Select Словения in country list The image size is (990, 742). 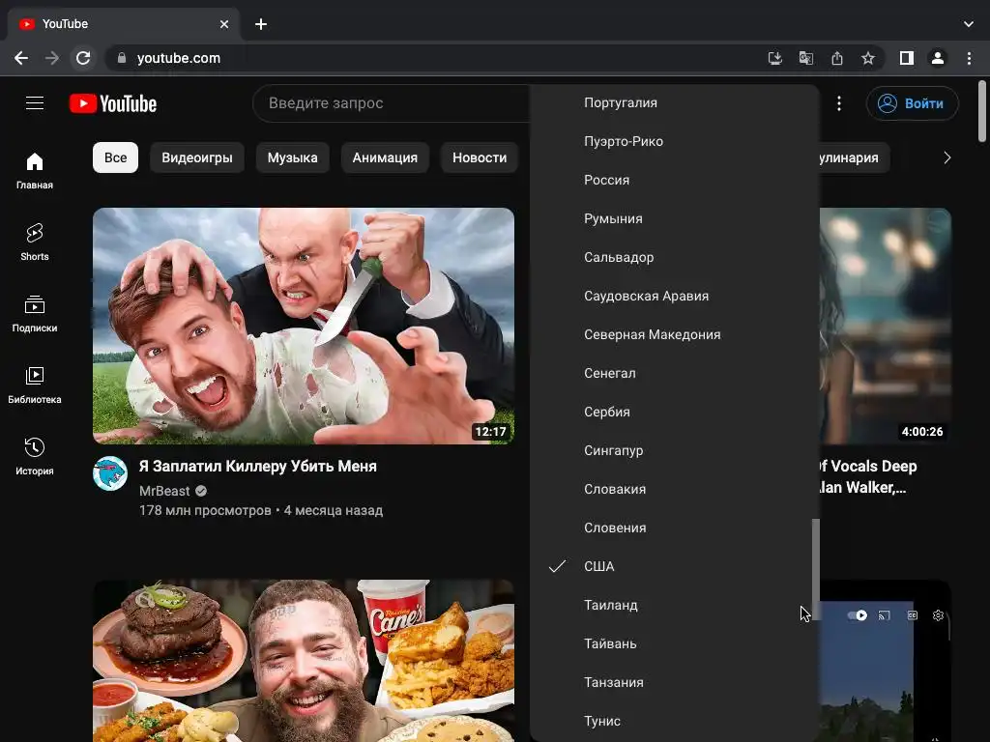coord(674,528)
